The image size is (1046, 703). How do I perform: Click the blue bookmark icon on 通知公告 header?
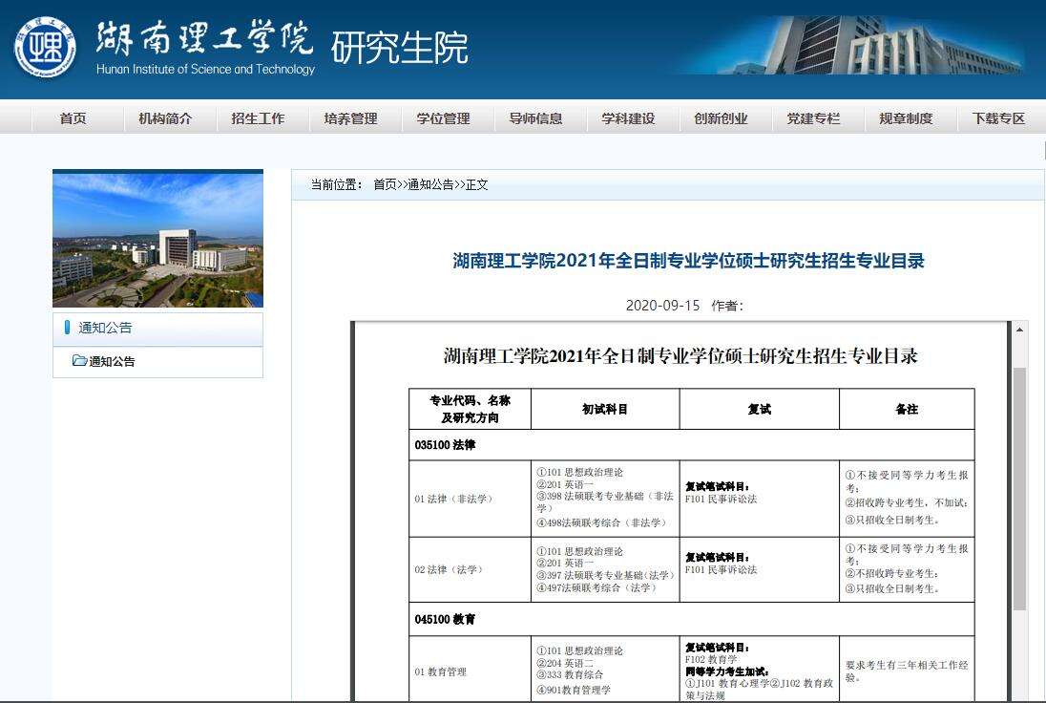click(x=65, y=328)
